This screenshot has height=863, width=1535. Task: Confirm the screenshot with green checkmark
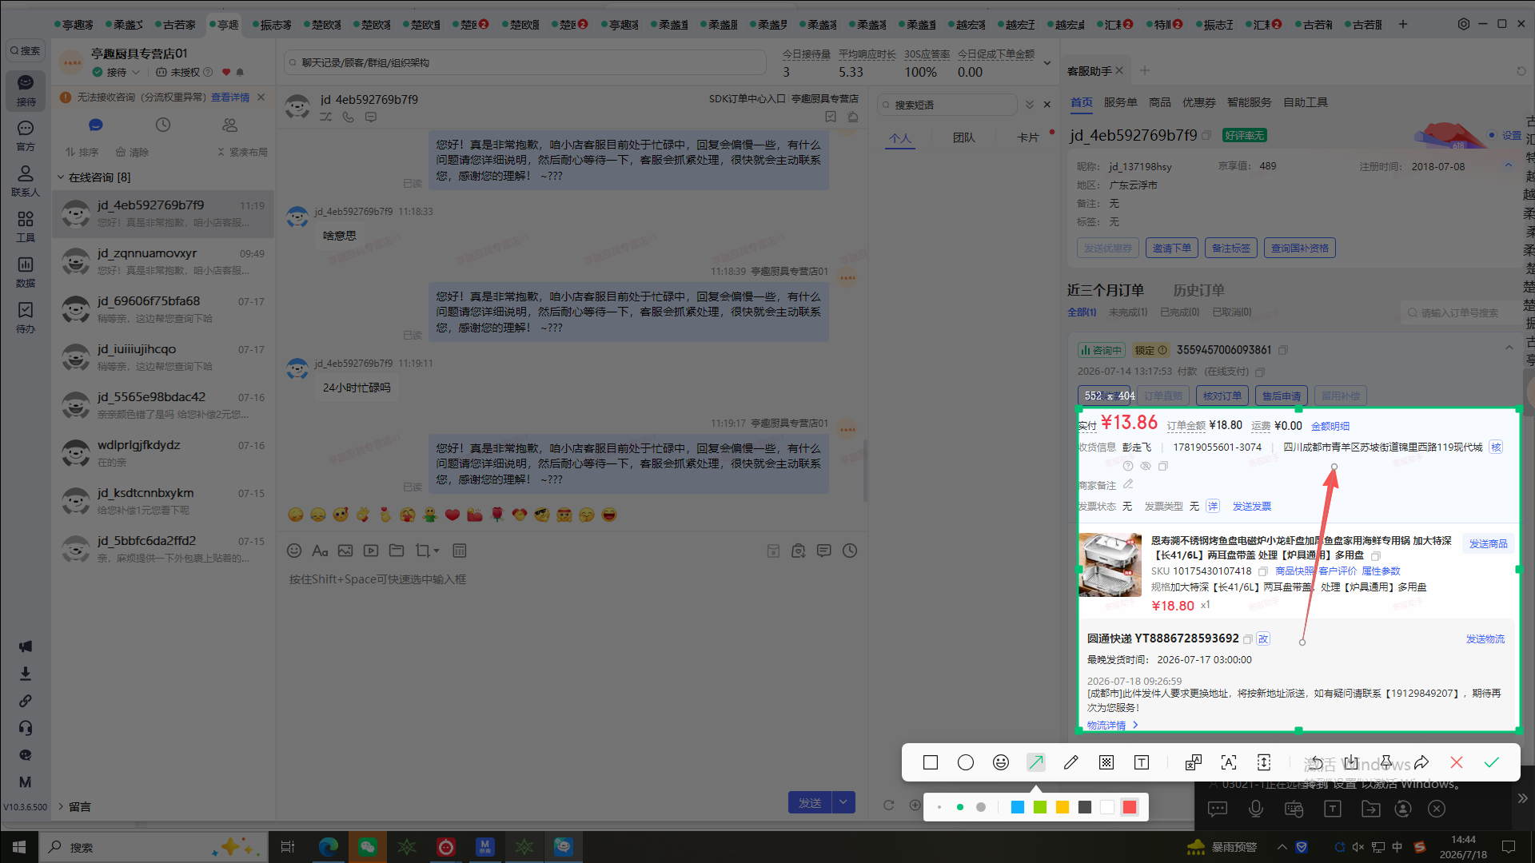[x=1492, y=762]
